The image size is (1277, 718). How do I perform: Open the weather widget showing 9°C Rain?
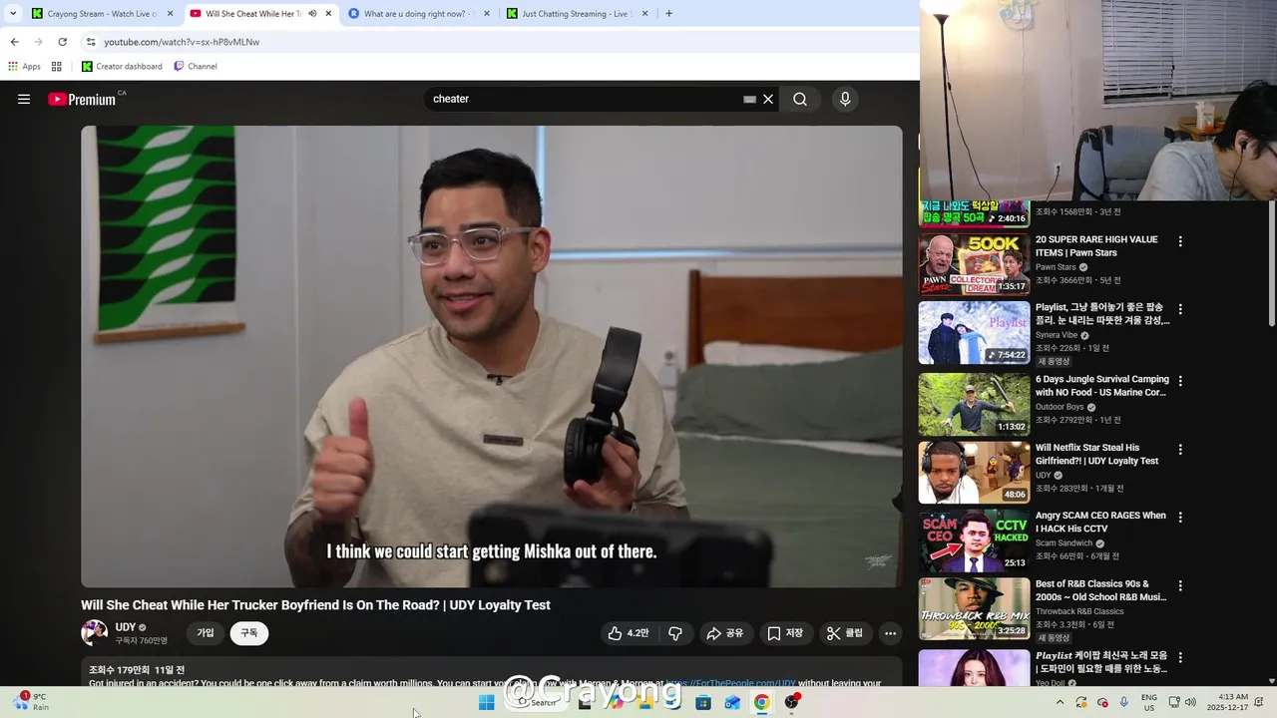(x=32, y=702)
